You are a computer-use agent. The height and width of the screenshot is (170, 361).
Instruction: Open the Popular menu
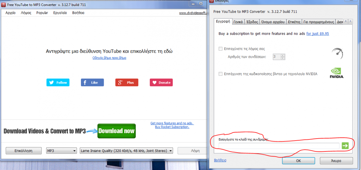click(42, 13)
